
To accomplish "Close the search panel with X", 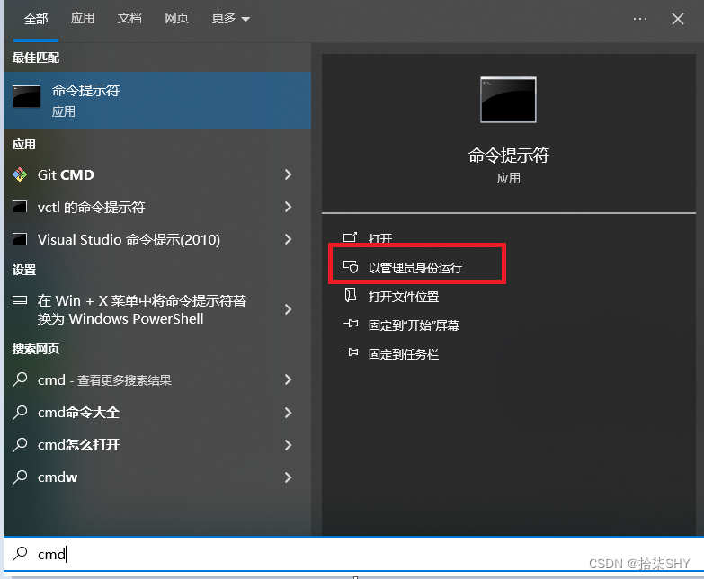I will 678,19.
